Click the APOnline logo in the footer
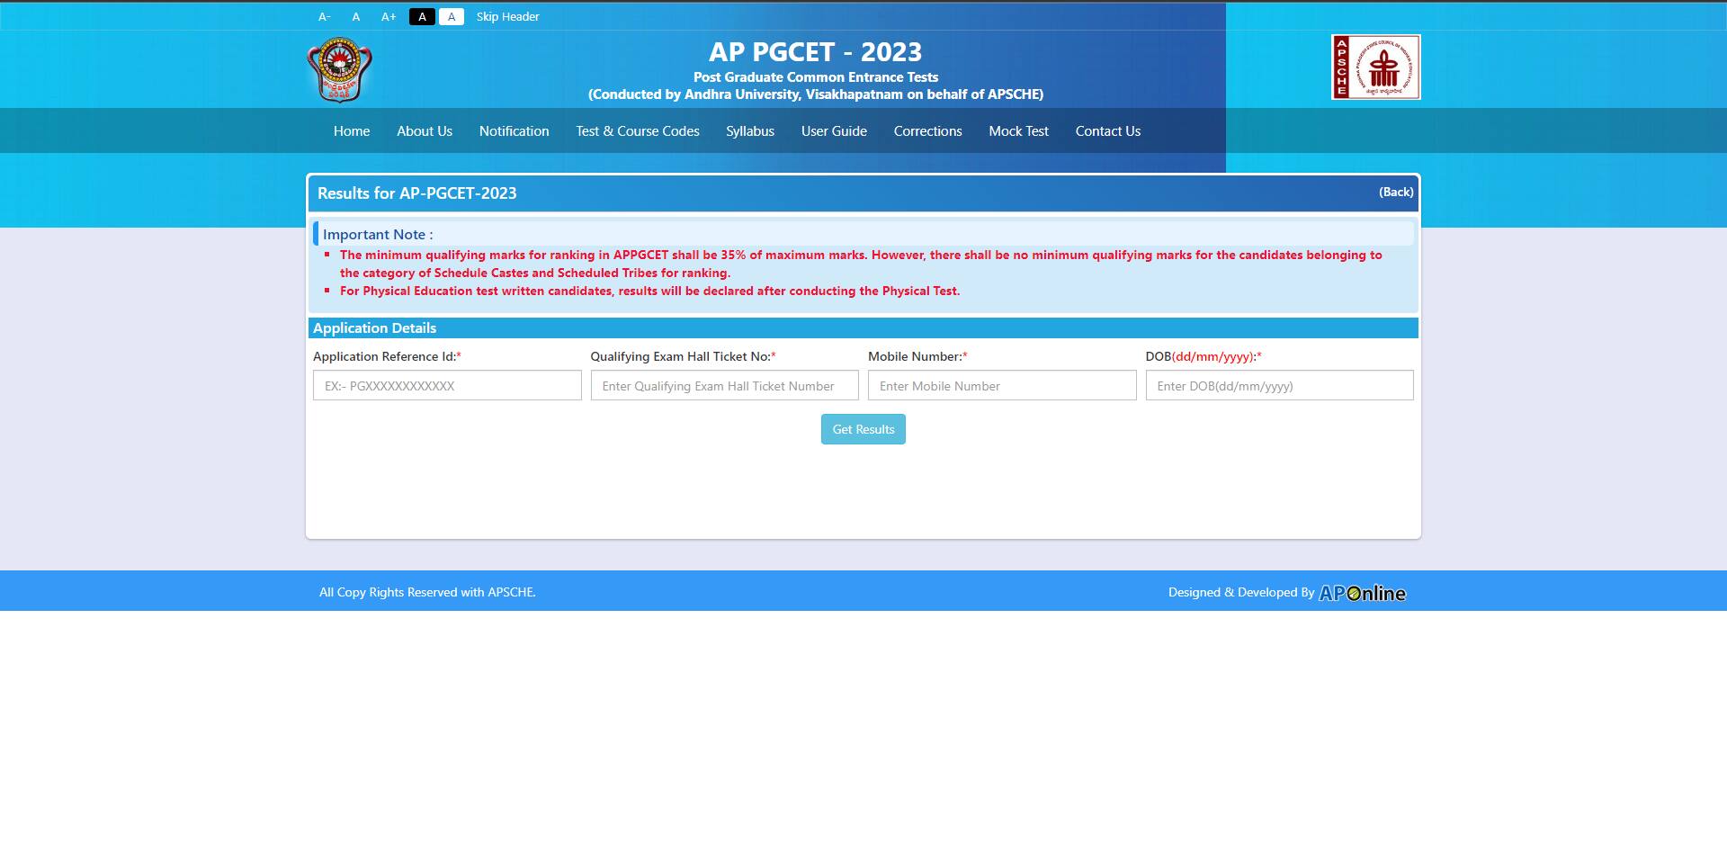Screen dimensions: 1727x843 [x=1363, y=593]
